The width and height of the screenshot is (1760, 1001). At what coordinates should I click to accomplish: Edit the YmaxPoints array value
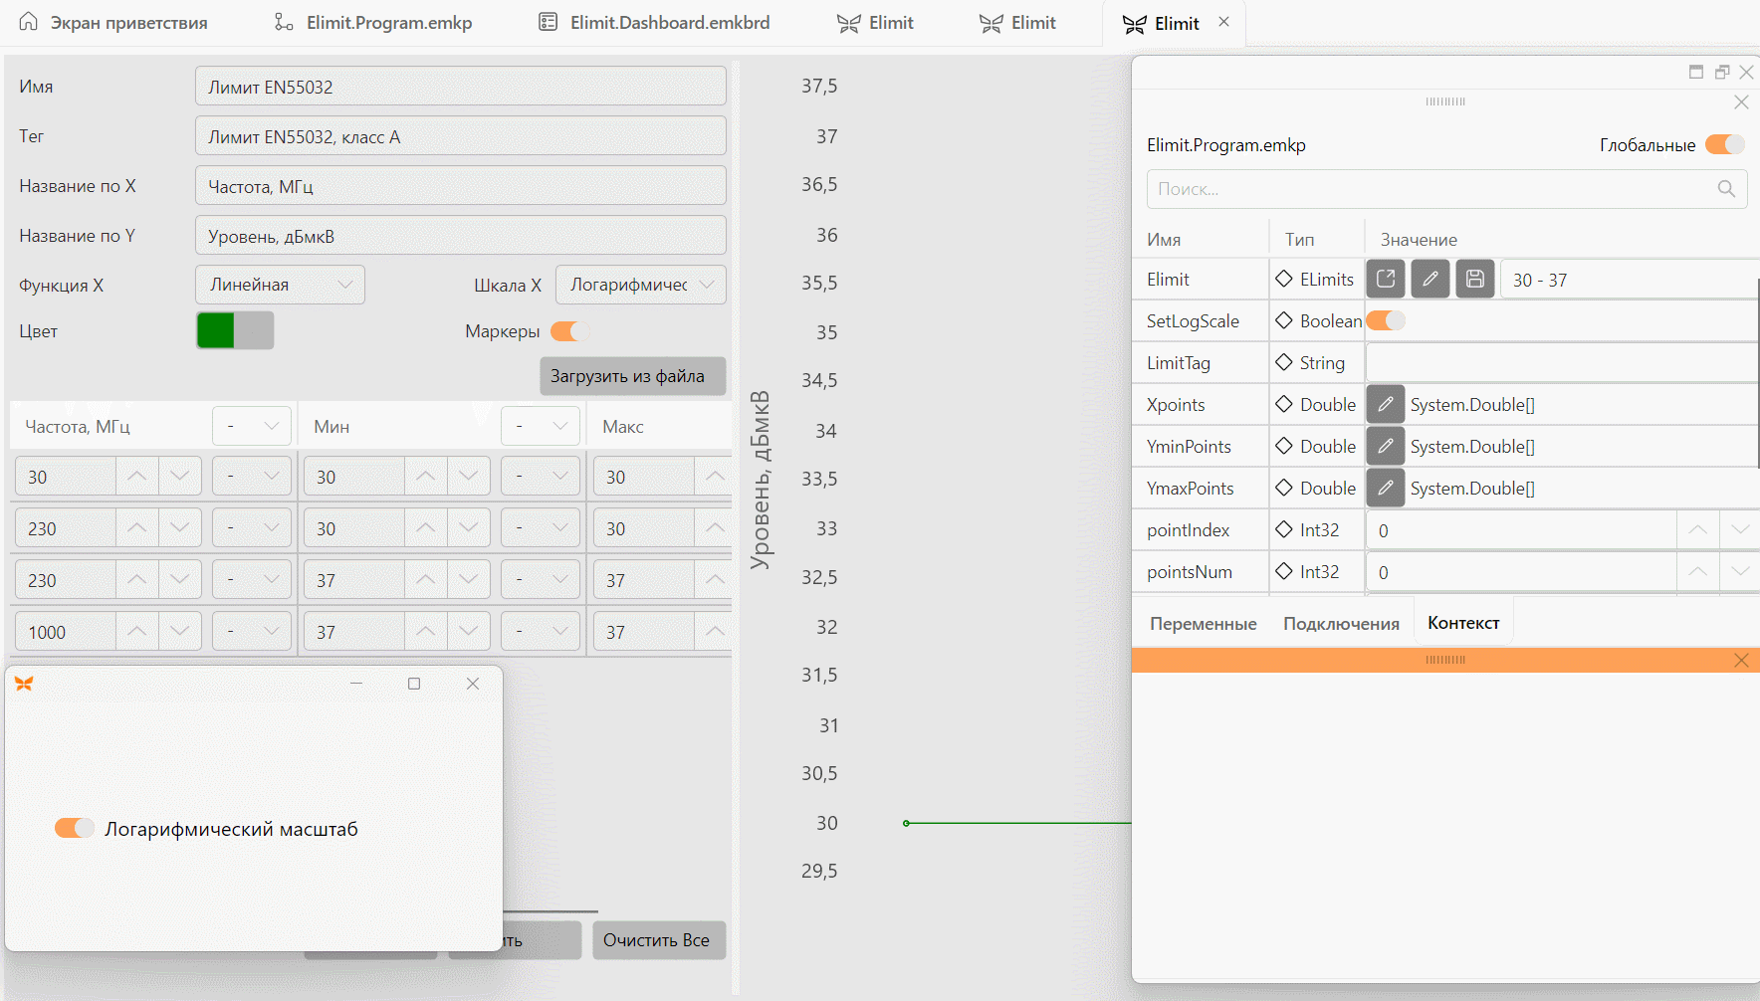[1385, 489]
